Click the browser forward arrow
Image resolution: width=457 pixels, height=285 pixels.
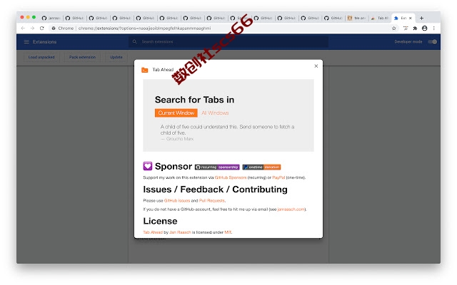tap(32, 28)
